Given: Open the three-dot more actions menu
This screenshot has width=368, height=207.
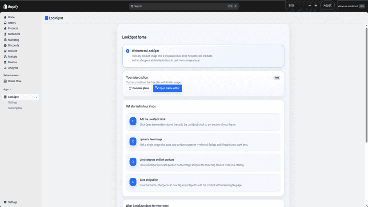Looking at the screenshot, I should click(362, 18).
